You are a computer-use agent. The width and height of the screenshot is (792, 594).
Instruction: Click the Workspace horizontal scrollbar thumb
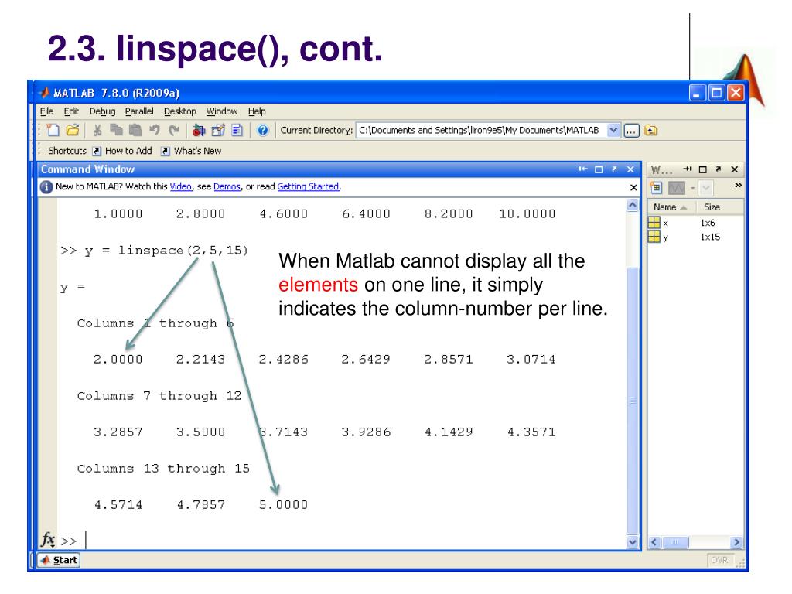[675, 542]
